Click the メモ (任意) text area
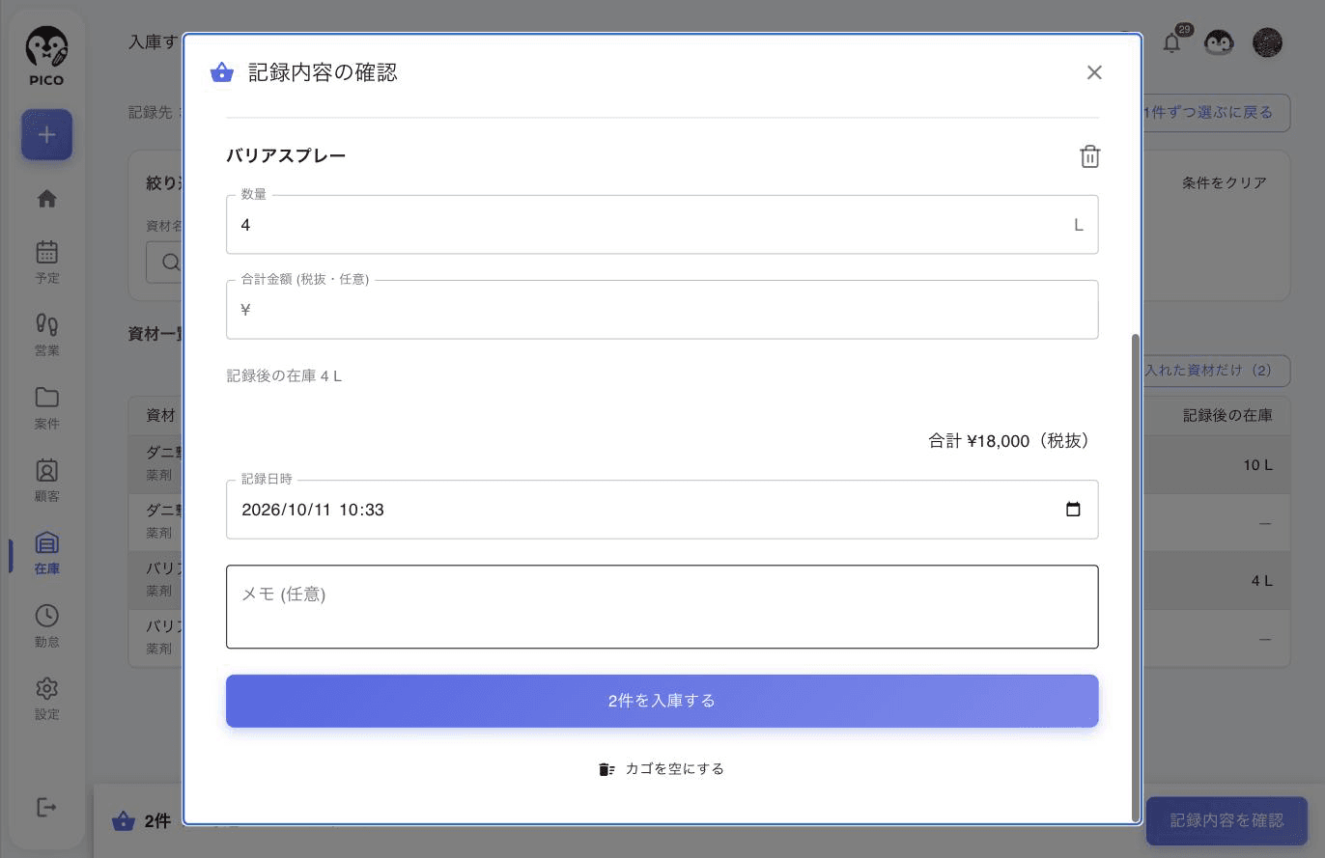This screenshot has width=1325, height=858. (x=662, y=607)
